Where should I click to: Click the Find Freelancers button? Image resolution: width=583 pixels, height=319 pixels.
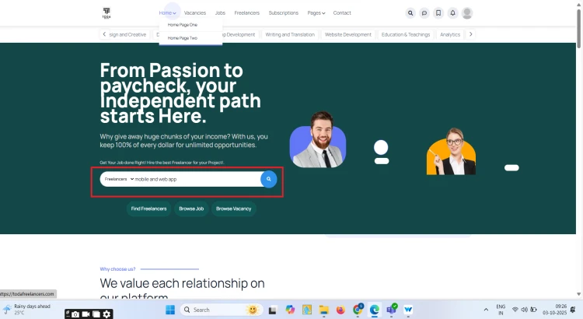click(149, 209)
